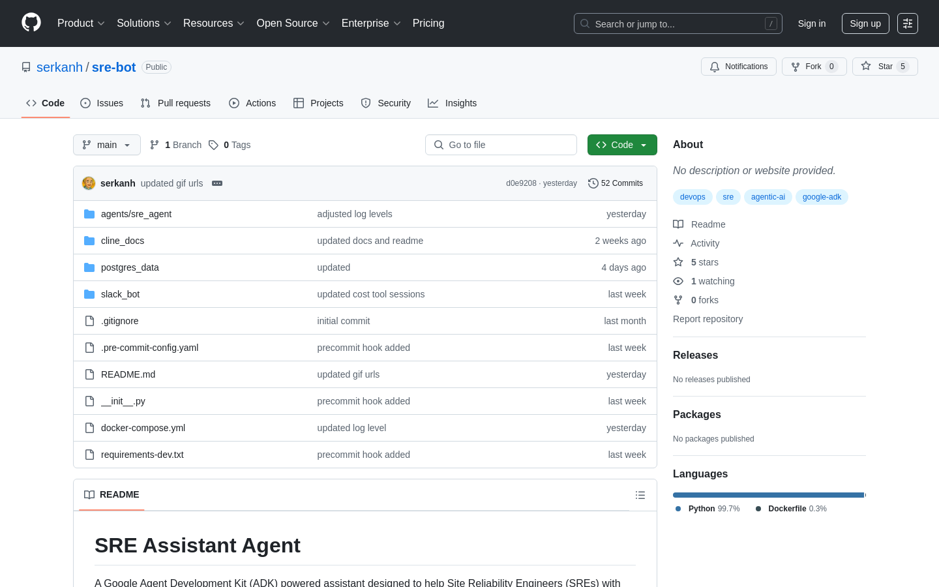Select the README tab heading
939x587 pixels.
(112, 494)
